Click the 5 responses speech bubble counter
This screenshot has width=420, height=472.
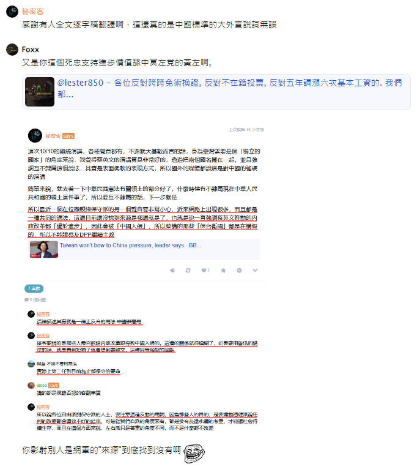tap(35, 300)
